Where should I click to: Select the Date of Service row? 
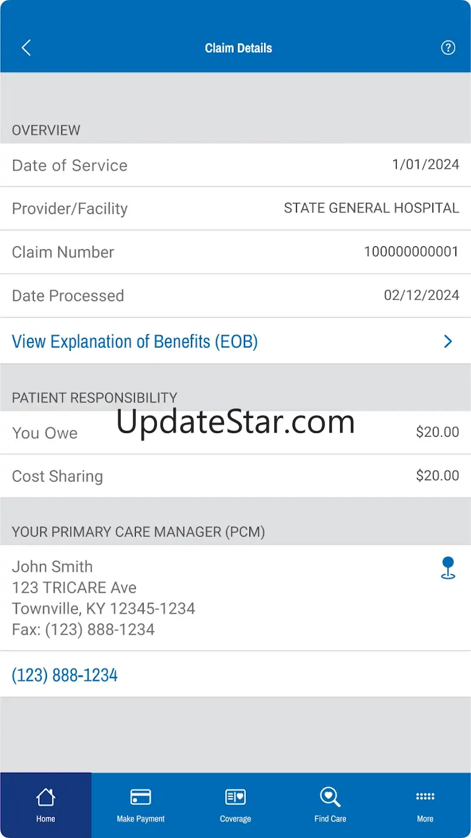click(235, 165)
